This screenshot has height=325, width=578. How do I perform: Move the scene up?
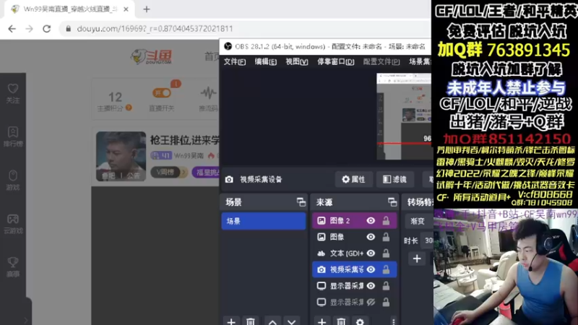click(x=272, y=321)
